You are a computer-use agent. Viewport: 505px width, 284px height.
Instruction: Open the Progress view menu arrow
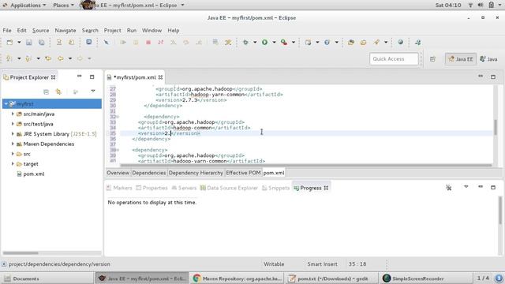[466, 187]
